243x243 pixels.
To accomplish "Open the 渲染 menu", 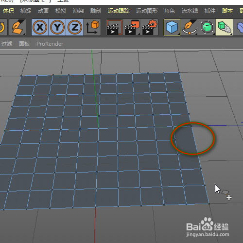I will point(78,11).
